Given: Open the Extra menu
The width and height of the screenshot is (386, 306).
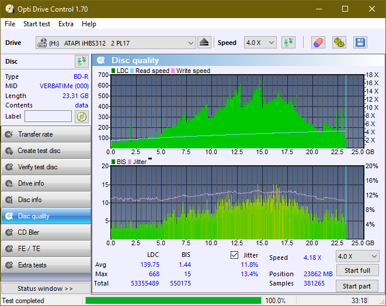Looking at the screenshot, I should pyautogui.click(x=65, y=24).
